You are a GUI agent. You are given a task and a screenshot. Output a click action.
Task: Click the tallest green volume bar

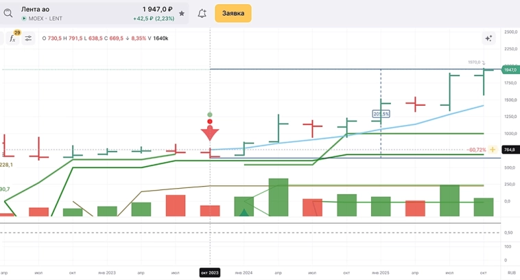(278, 198)
